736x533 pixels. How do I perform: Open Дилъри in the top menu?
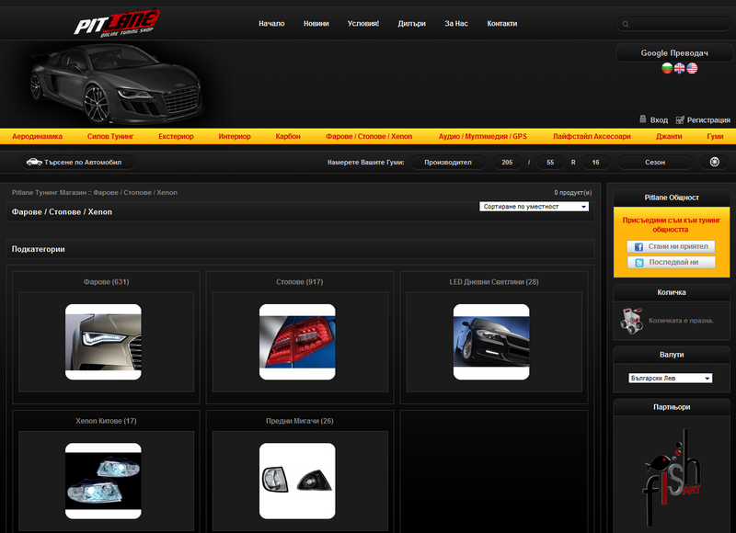[x=411, y=24]
